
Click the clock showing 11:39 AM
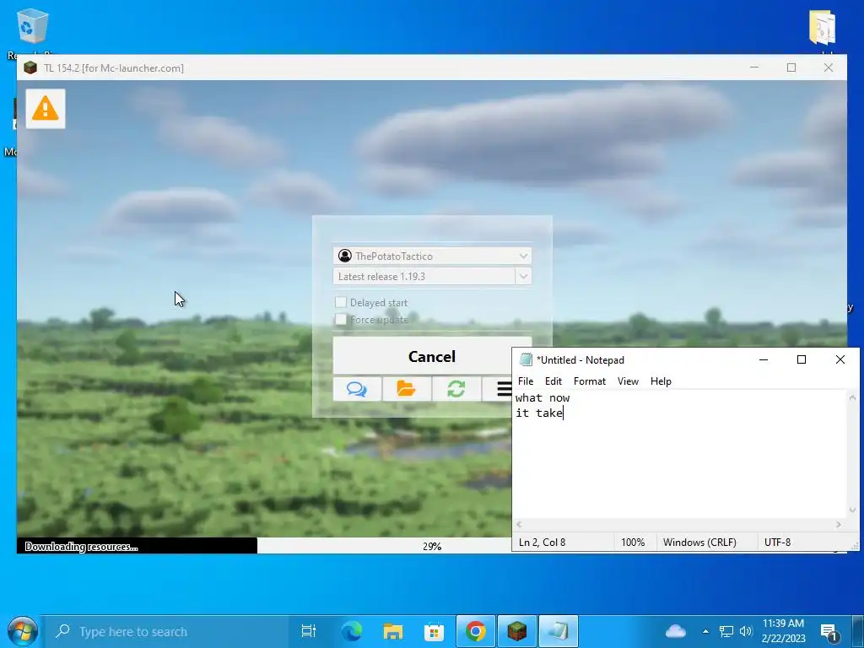[783, 624]
